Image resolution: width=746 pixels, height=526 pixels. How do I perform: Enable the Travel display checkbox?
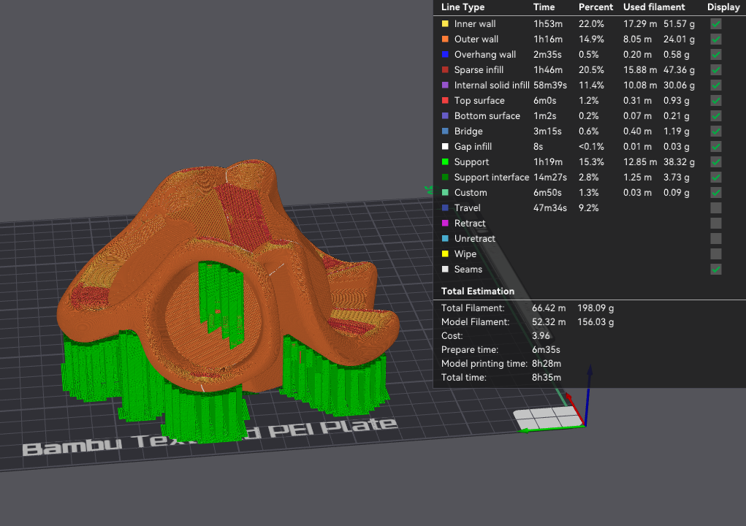coord(716,208)
